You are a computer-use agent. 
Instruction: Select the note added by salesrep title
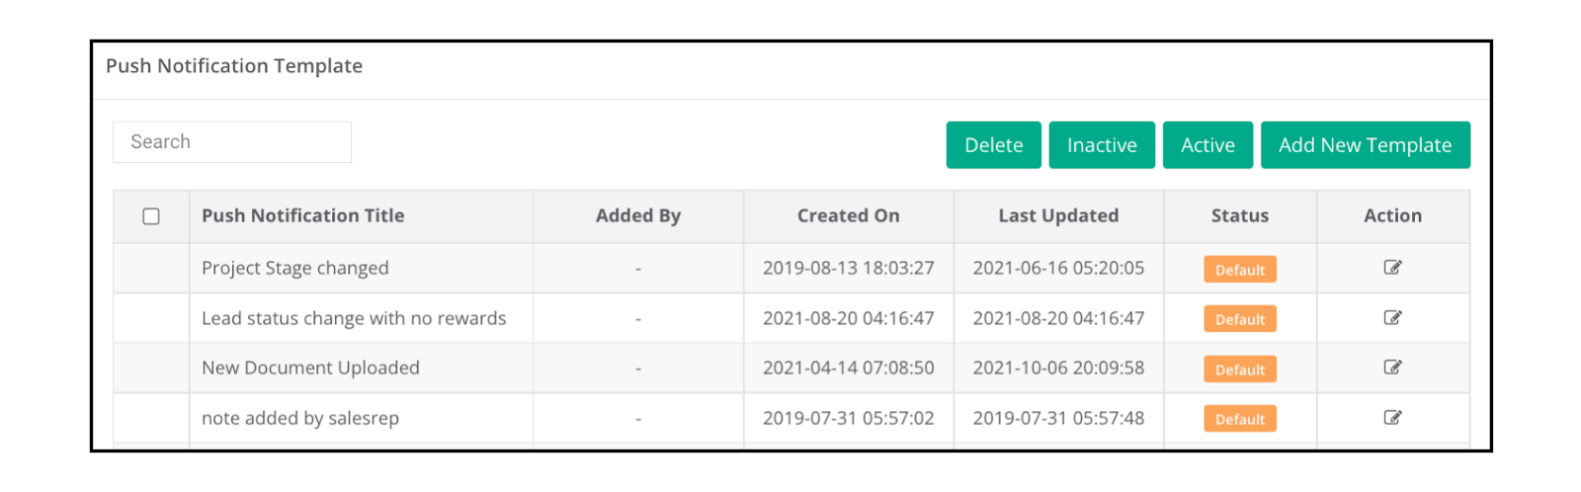click(x=300, y=418)
